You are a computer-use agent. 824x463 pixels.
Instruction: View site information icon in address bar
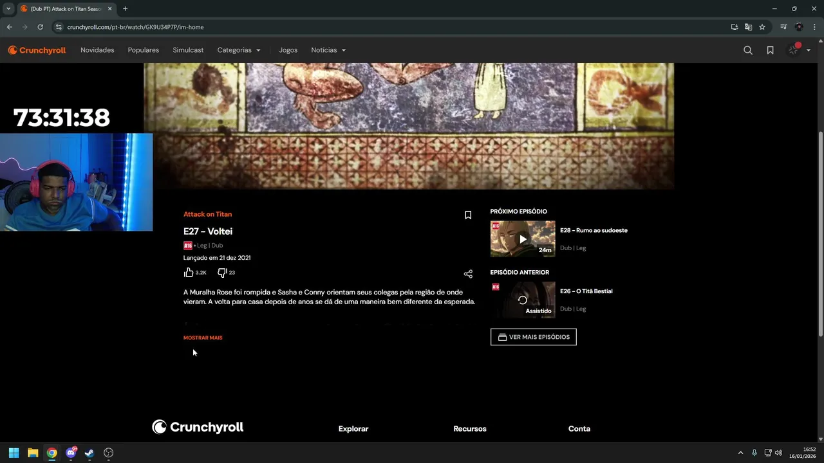59,27
